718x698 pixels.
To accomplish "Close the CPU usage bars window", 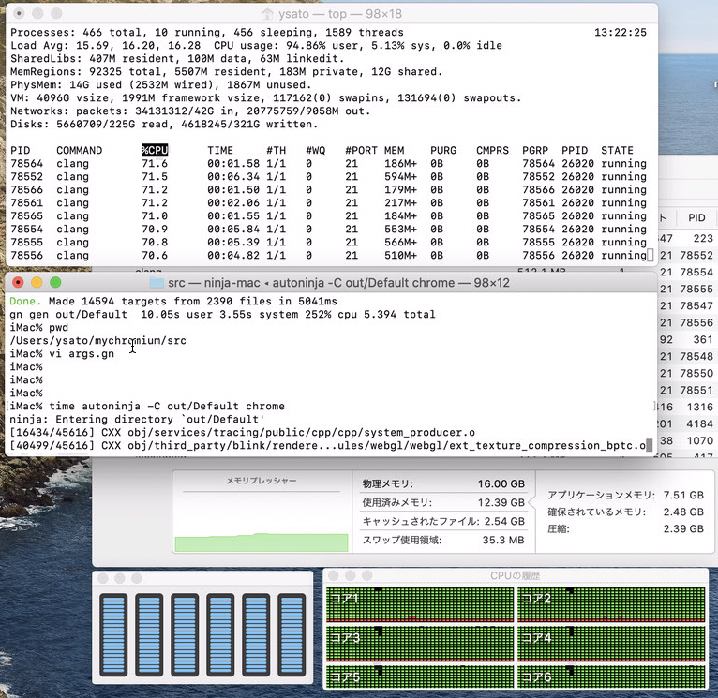I will (x=103, y=577).
